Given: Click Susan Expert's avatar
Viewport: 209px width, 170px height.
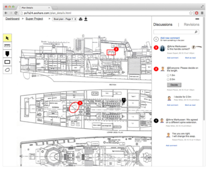Looking at the screenshot, I should point(162,49).
